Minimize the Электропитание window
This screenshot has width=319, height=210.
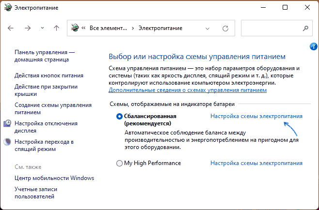point(263,8)
